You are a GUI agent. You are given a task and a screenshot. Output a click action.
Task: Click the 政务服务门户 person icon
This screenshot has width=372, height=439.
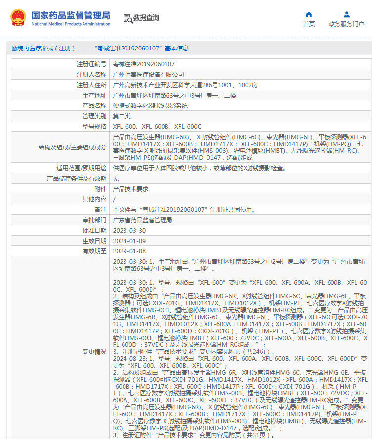click(347, 14)
